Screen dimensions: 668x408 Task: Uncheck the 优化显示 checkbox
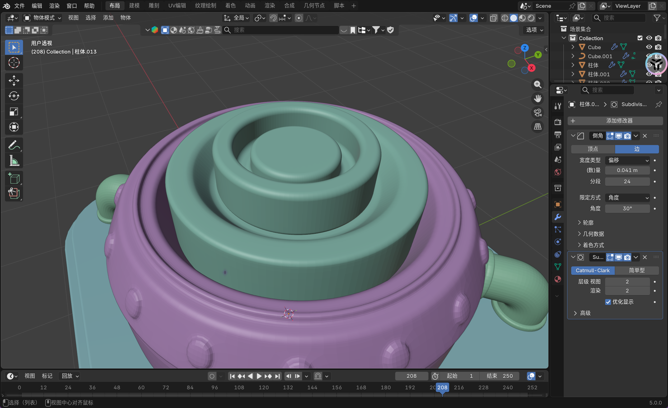coord(608,302)
